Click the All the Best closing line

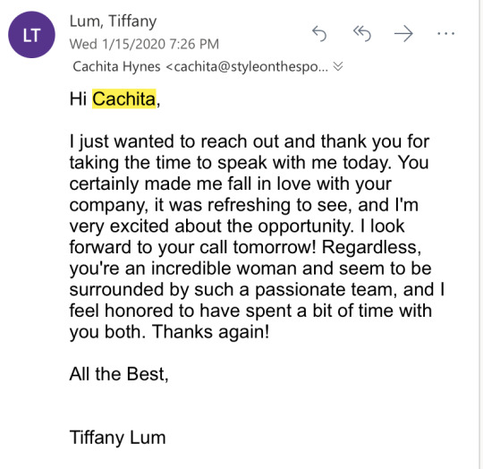coord(119,374)
